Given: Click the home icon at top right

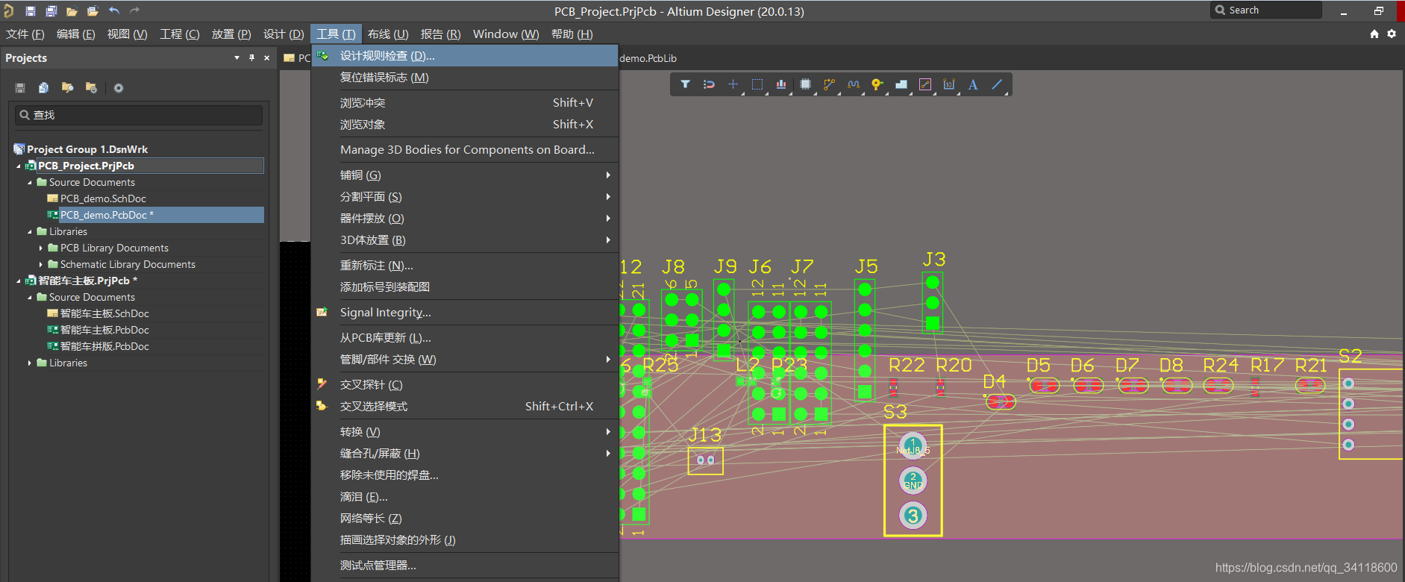Looking at the screenshot, I should pyautogui.click(x=1374, y=34).
